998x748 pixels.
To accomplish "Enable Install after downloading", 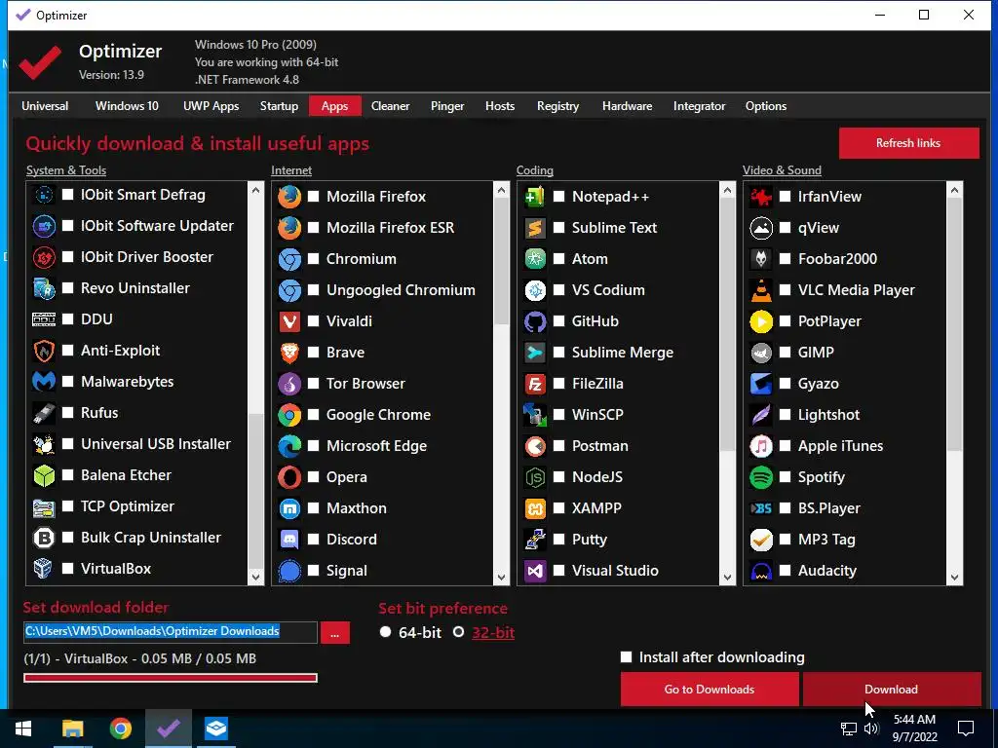I will (x=627, y=657).
